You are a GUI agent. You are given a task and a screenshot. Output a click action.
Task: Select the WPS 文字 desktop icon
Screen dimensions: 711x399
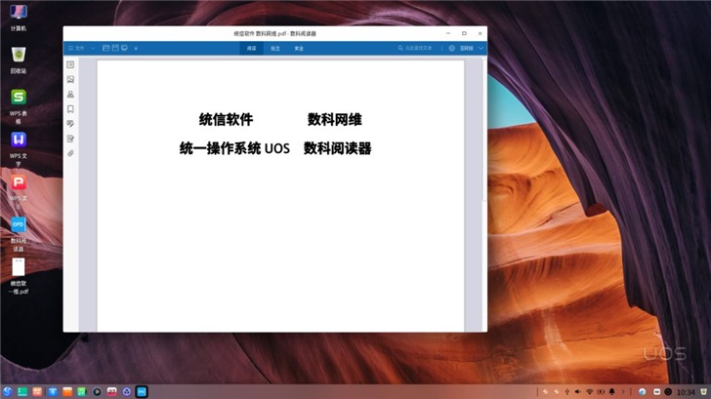[19, 149]
